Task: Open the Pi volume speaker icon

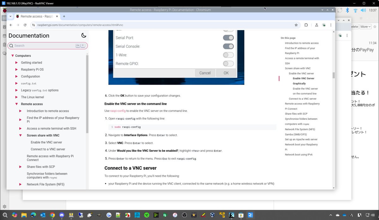Action: pyautogui.click(x=363, y=10)
